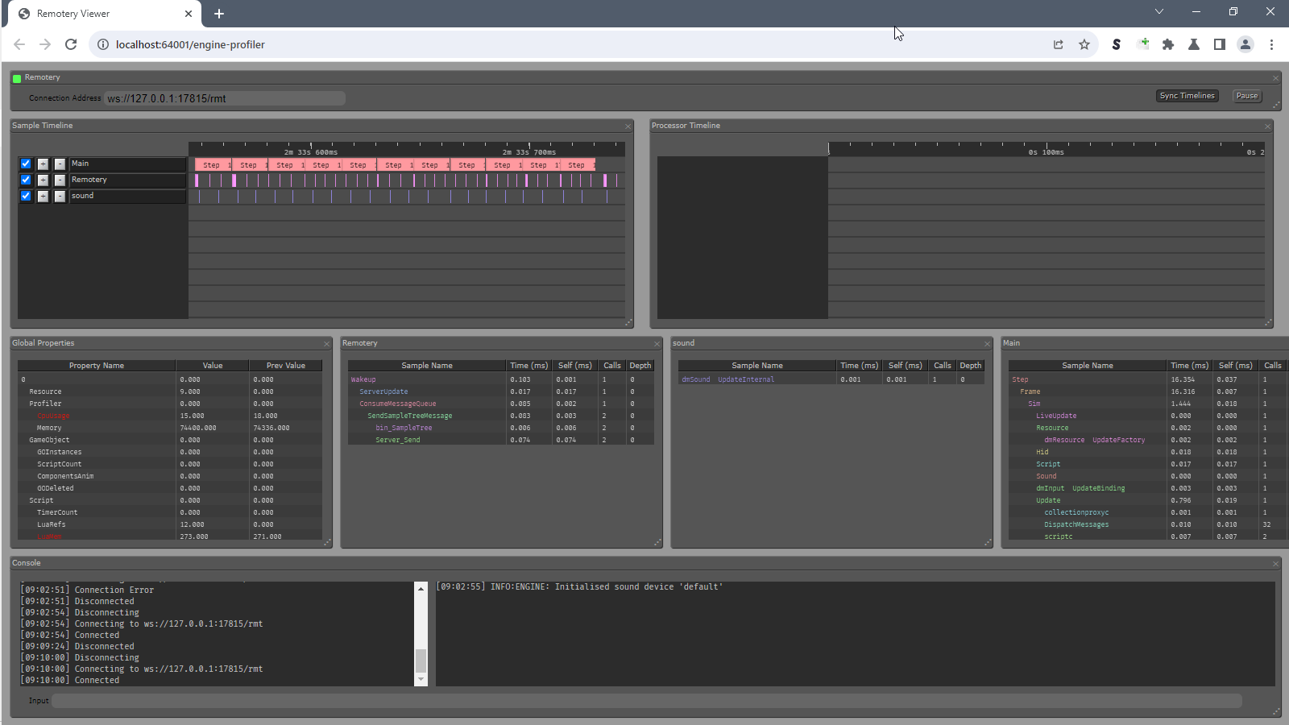Close the Sample Timeline panel
The height and width of the screenshot is (725, 1289).
(x=628, y=126)
